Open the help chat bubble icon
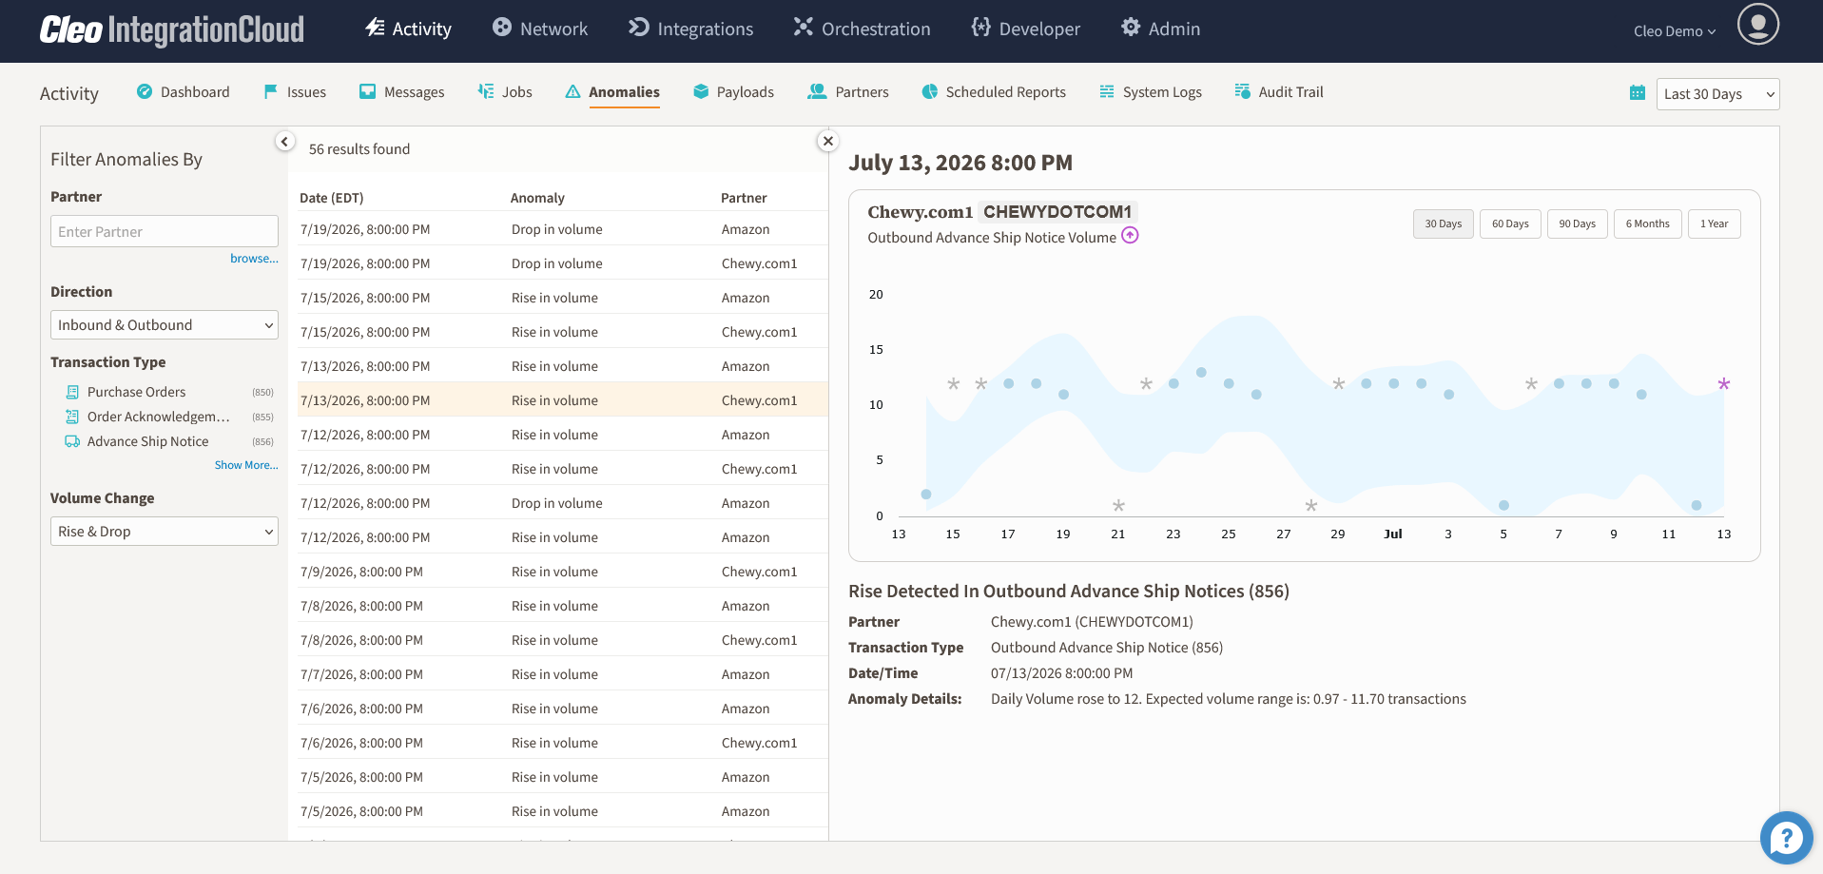Screen dimensions: 1823x874 (1786, 838)
